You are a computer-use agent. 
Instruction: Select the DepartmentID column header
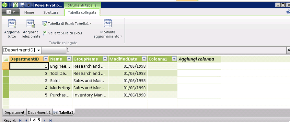click(x=25, y=59)
